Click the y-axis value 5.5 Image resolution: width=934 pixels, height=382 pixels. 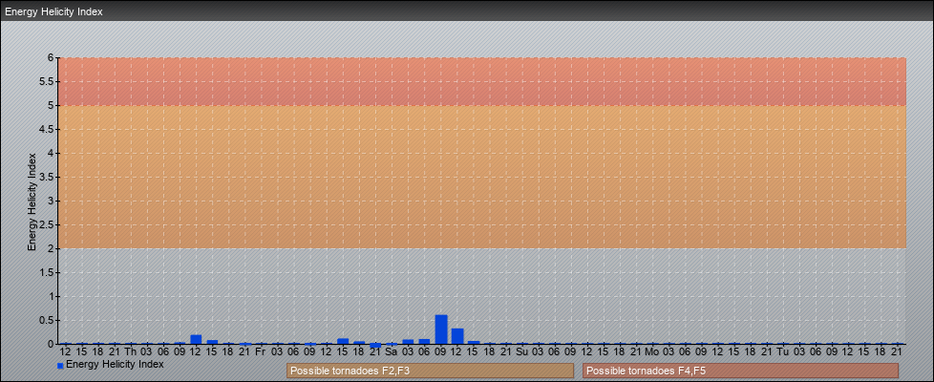pyautogui.click(x=47, y=81)
